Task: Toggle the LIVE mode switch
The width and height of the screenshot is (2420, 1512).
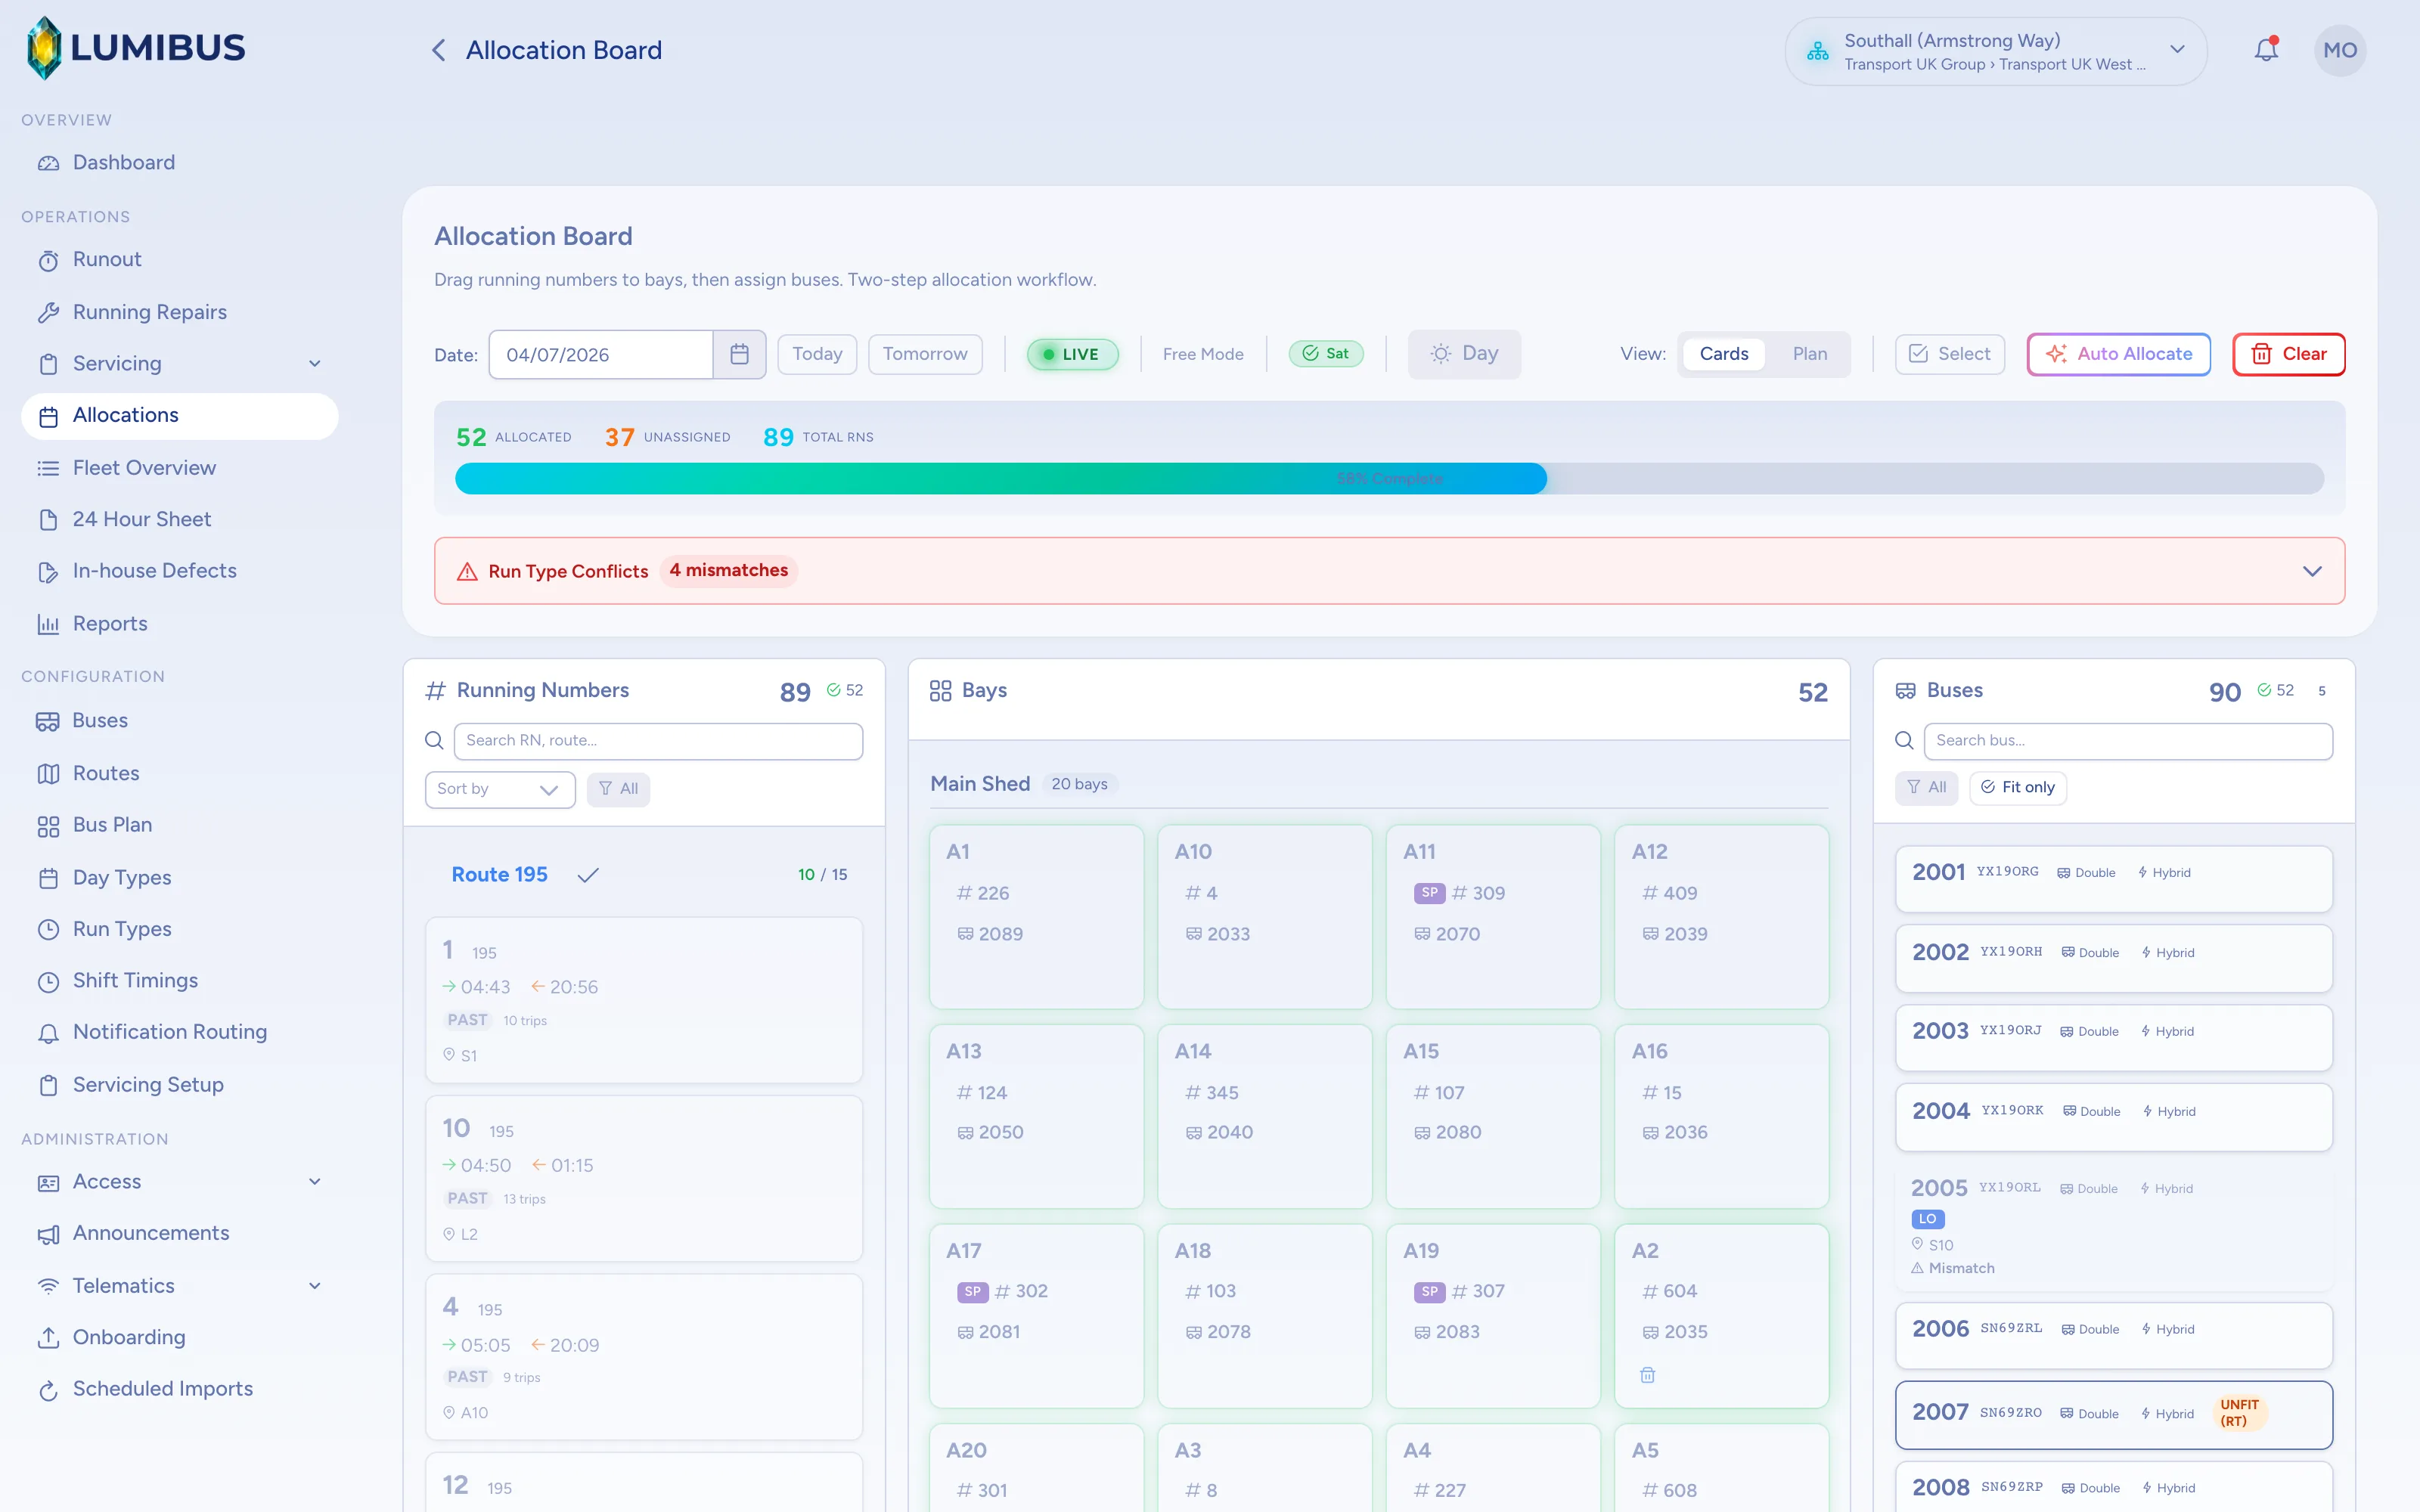Action: coord(1072,354)
